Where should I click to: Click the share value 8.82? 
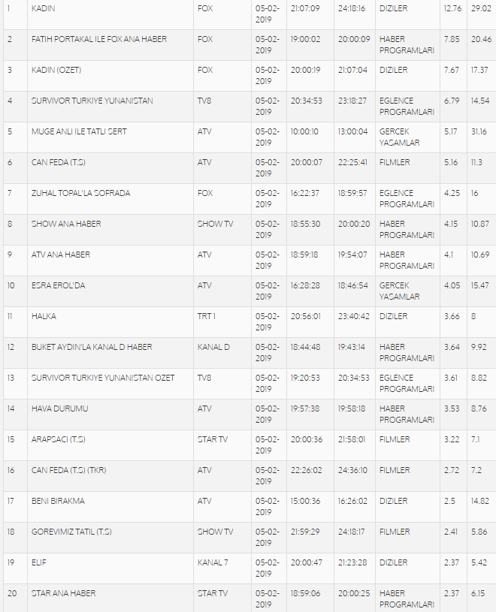[x=479, y=378]
